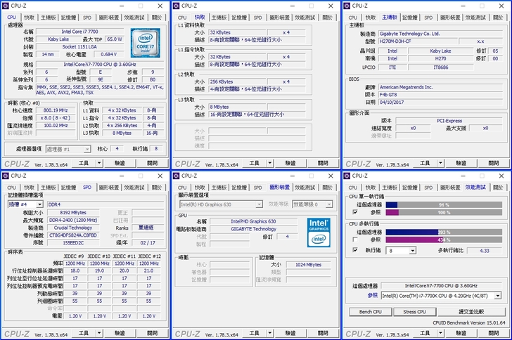Click the Intel Graphics logo badge
This screenshot has width=512, height=340.
319,233
